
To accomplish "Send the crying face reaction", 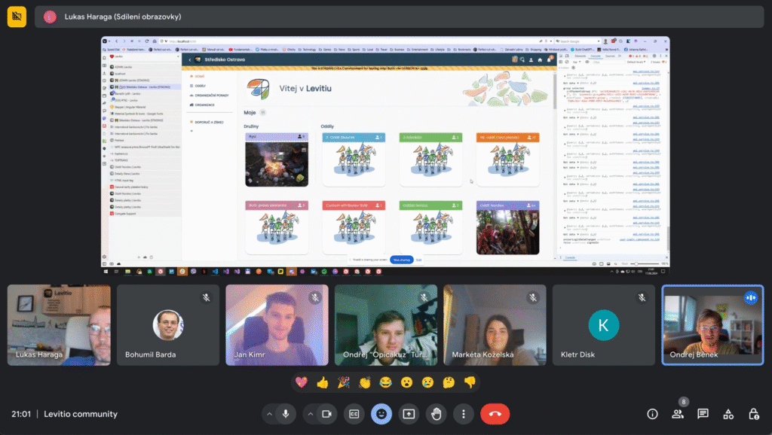I will (x=428, y=382).
